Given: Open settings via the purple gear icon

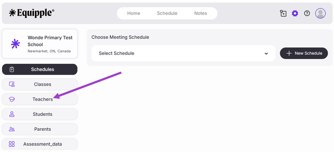Looking at the screenshot, I should [x=295, y=13].
